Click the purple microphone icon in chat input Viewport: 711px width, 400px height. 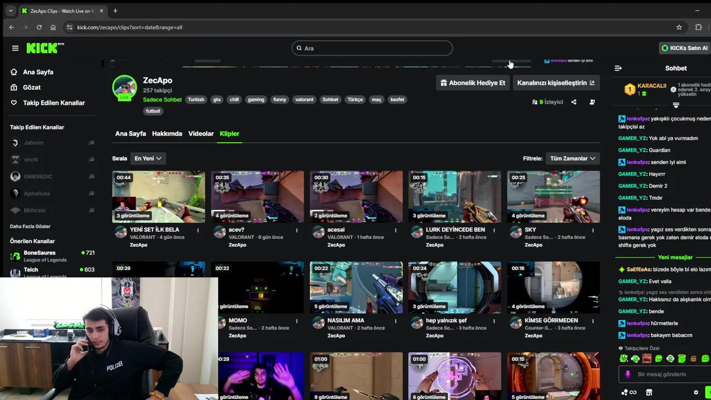point(628,374)
